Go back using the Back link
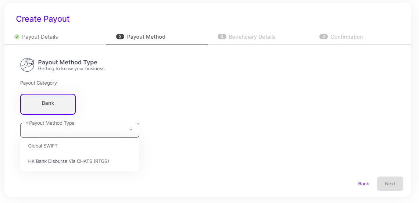The width and height of the screenshot is (419, 203). click(x=364, y=184)
